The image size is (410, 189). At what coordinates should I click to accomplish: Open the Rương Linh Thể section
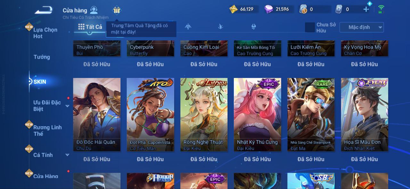point(47,130)
